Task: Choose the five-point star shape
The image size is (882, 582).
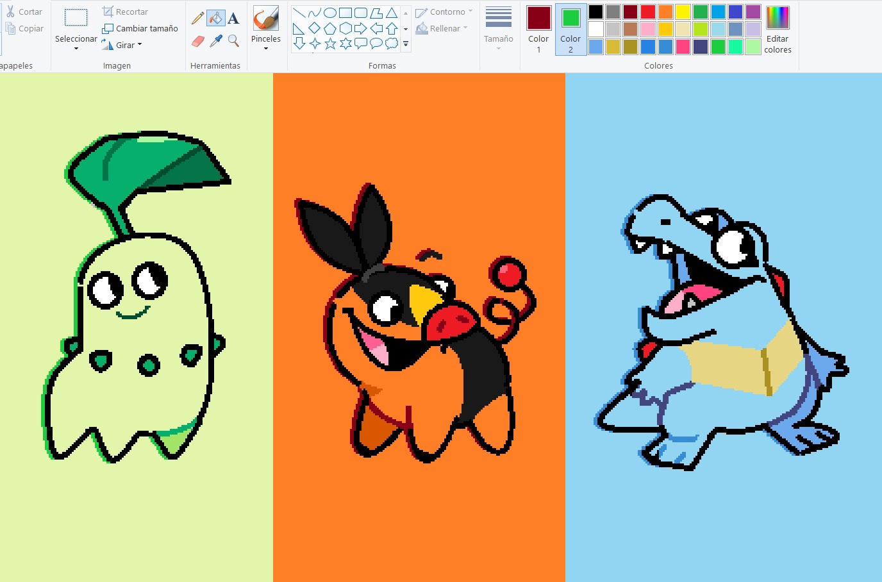Action: click(330, 44)
